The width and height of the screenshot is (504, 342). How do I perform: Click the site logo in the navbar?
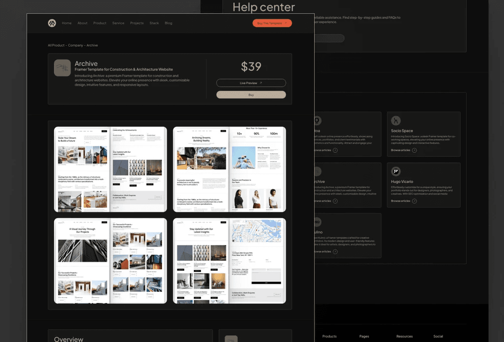point(52,23)
